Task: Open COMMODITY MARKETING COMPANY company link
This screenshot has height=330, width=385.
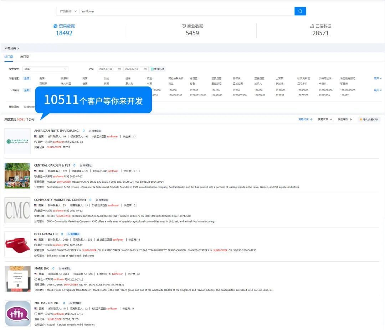Action: (60, 200)
